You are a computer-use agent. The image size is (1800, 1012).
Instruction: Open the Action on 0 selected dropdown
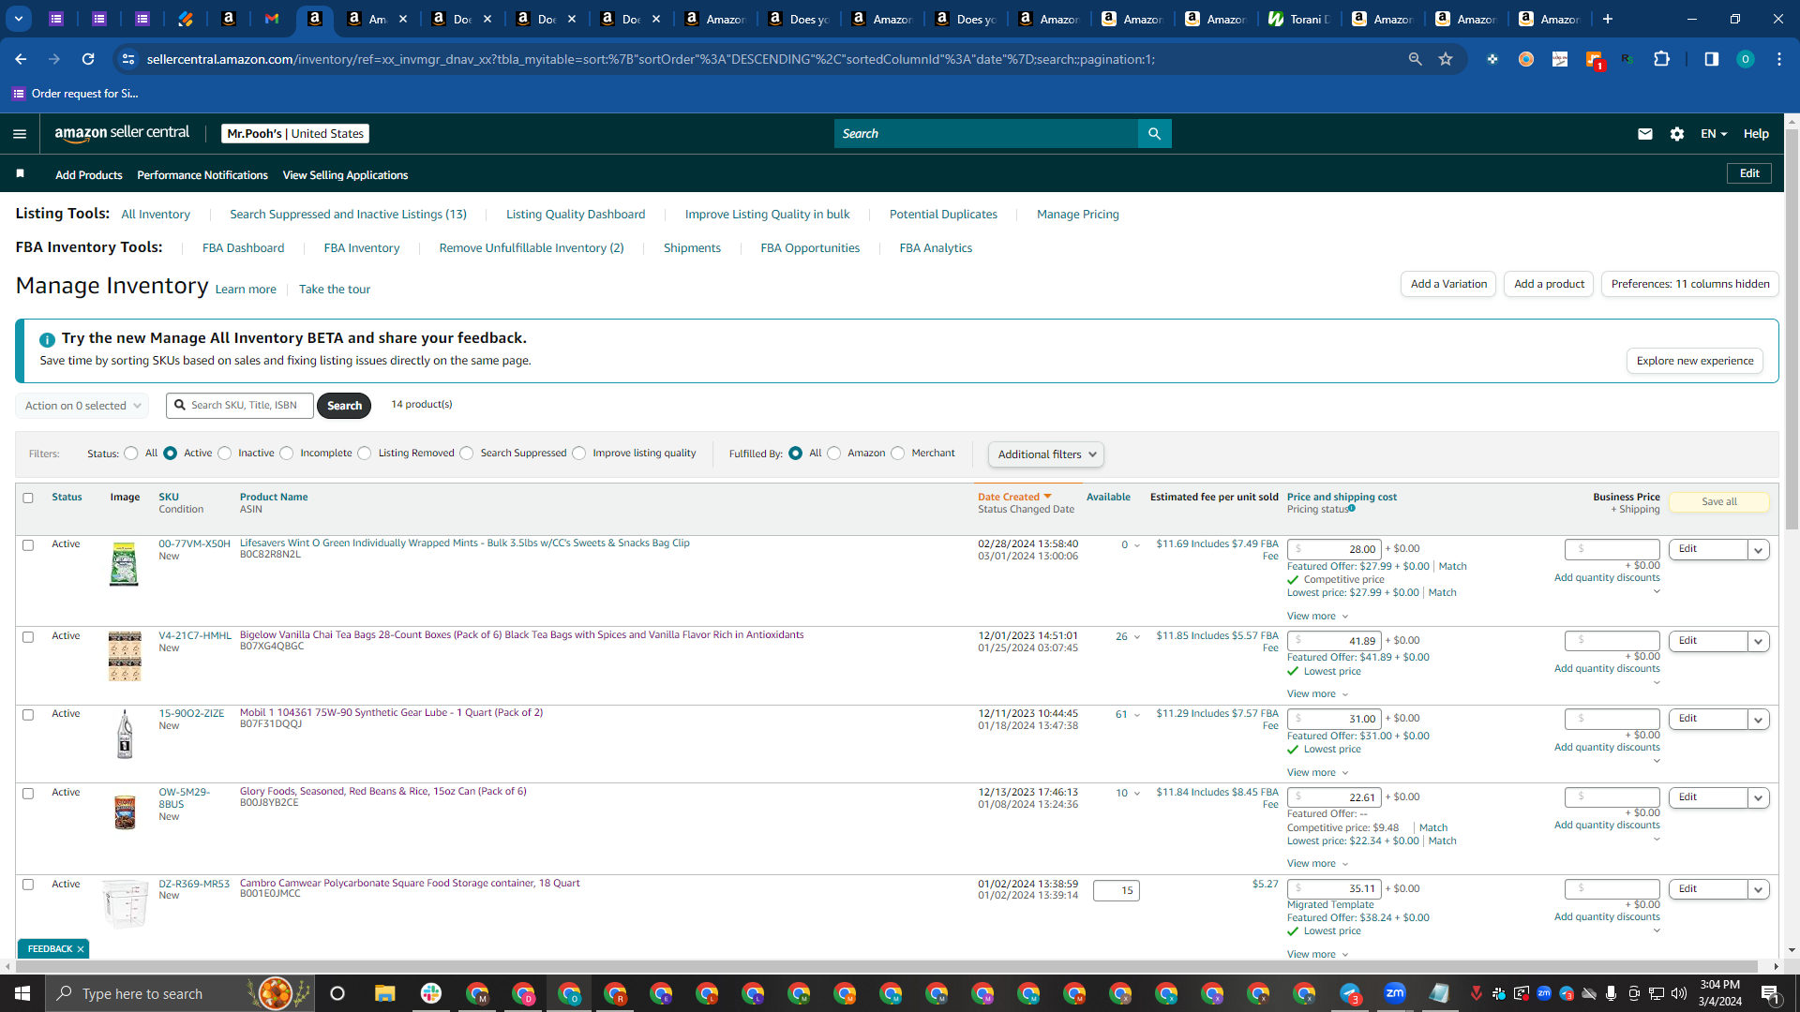click(82, 406)
